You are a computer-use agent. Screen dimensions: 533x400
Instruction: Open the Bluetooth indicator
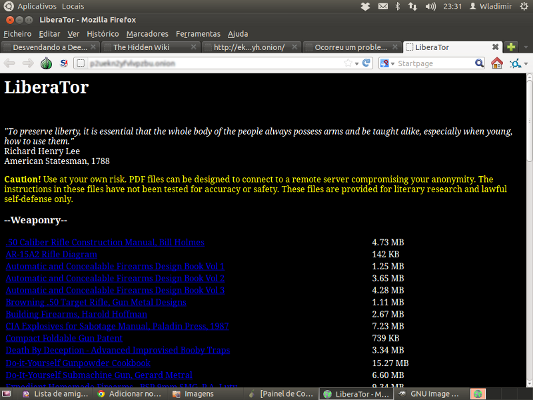point(397,6)
